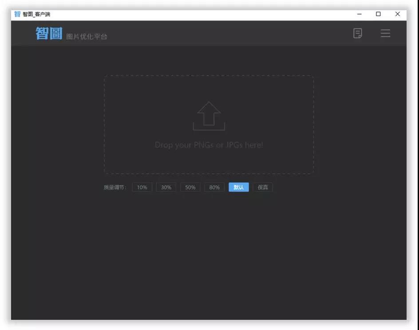
Task: Open the hamburger menu in the header
Action: click(x=385, y=33)
